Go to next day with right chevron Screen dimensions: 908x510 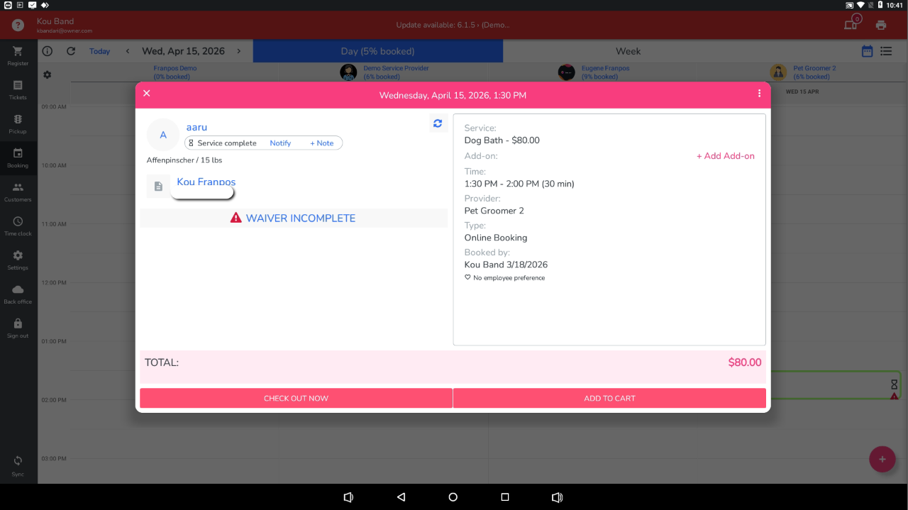tap(239, 51)
